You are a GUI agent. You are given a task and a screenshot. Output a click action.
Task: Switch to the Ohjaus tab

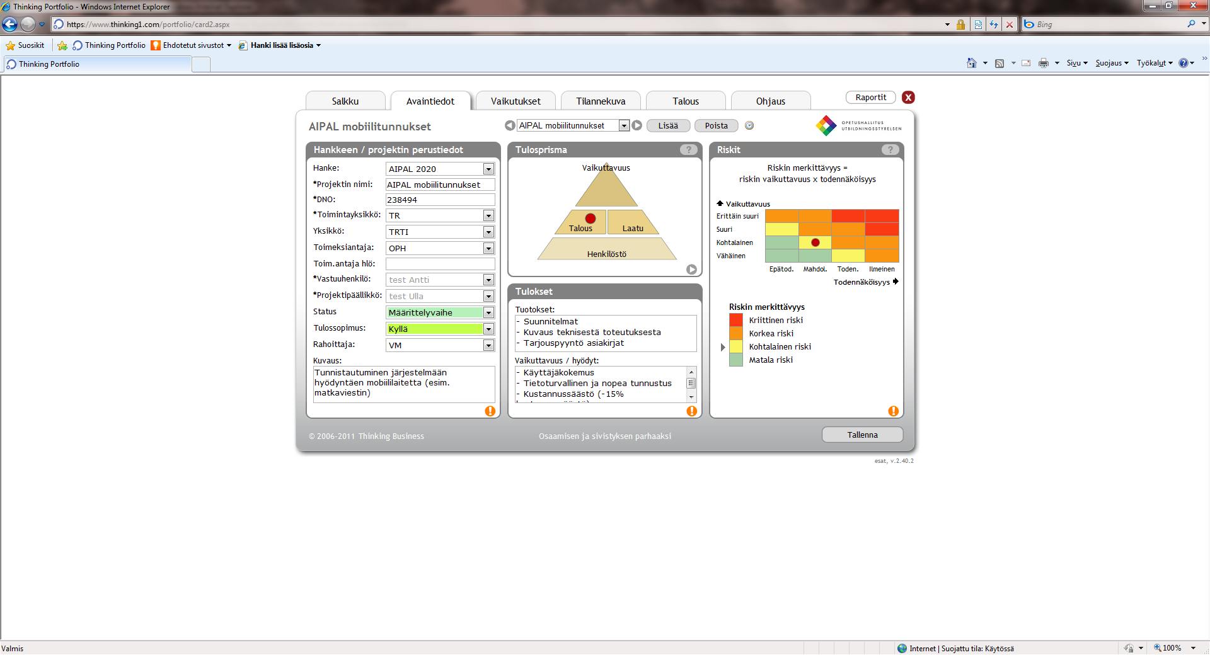pyautogui.click(x=771, y=101)
